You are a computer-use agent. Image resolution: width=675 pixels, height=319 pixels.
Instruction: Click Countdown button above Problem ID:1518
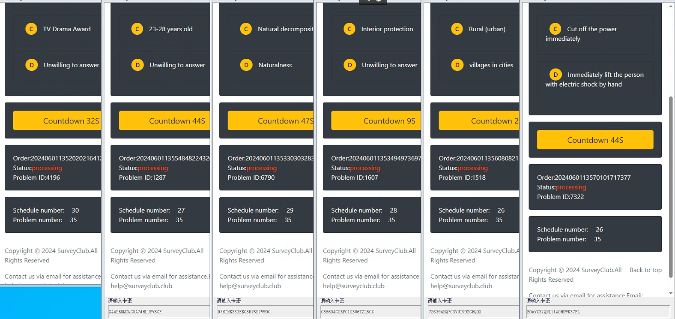[479, 120]
